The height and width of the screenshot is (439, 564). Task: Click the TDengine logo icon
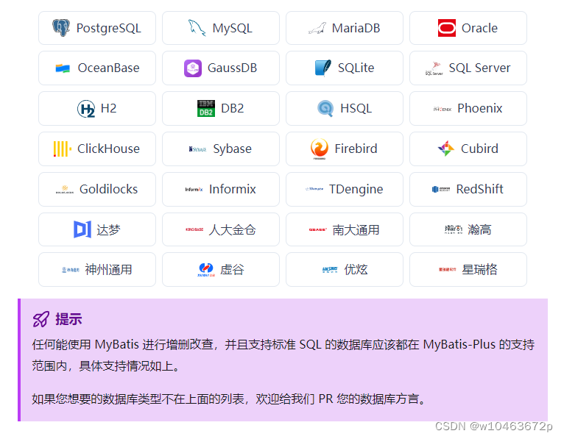pyautogui.click(x=314, y=189)
